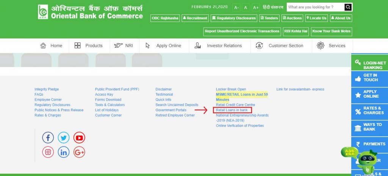The width and height of the screenshot is (388, 176).
Task: Click the rupee icon on Payments
Action: click(358, 144)
